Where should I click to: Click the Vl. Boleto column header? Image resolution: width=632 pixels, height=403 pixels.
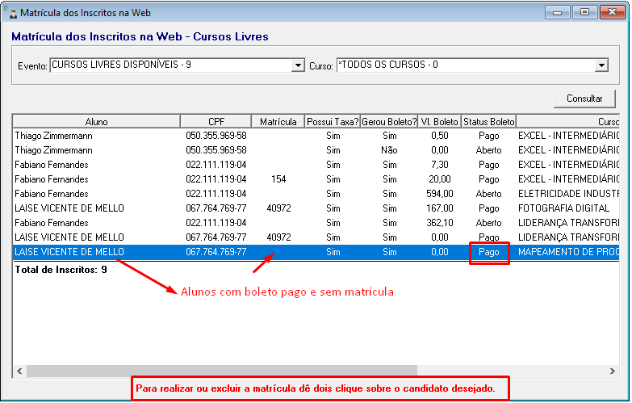(439, 122)
